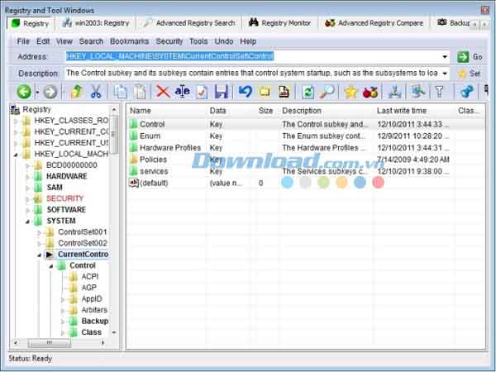496x372 pixels.
Task: Select the Hardware Profiles row in list
Action: 306,148
